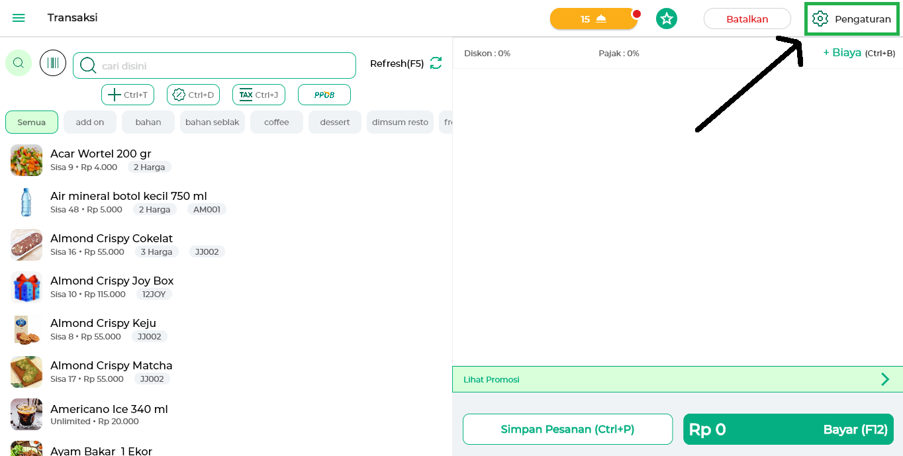The height and width of the screenshot is (456, 903).
Task: Open the PPOB button
Action: (x=324, y=95)
